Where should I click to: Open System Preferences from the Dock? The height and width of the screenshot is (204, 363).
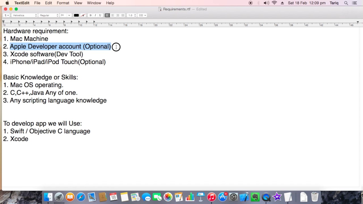[233, 197]
